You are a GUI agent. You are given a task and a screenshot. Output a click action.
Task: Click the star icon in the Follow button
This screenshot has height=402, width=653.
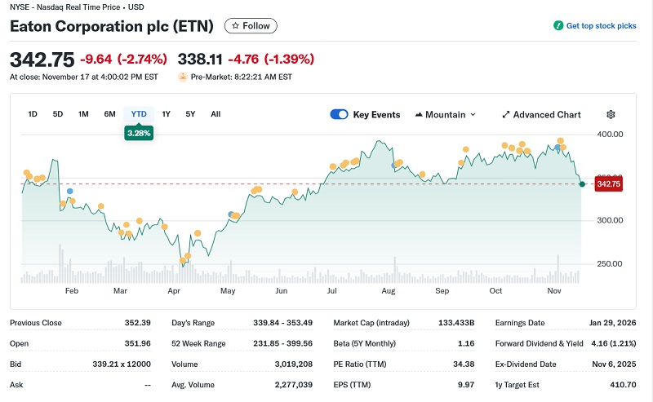coord(235,26)
